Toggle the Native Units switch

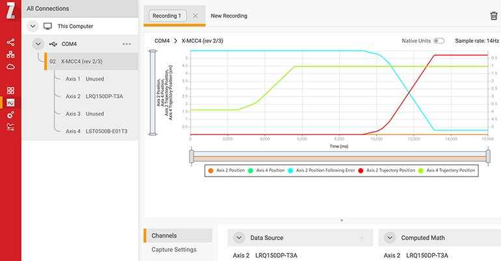tap(439, 41)
